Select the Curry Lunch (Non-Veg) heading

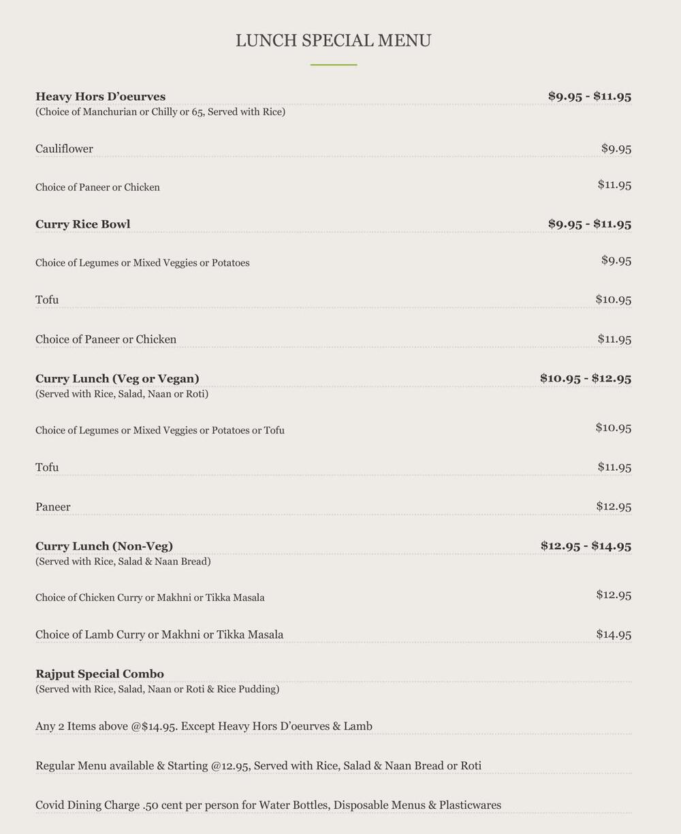104,546
